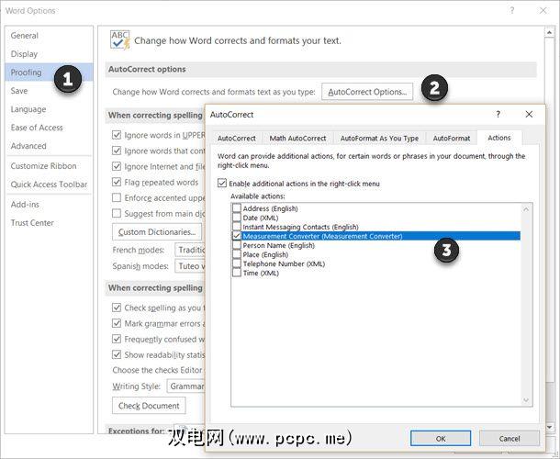Enable Enforce accented uppercase checkbox
The image size is (560, 459).
click(117, 198)
